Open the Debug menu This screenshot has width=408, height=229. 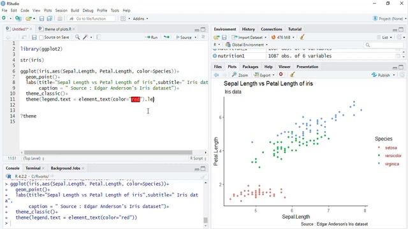pos(88,11)
